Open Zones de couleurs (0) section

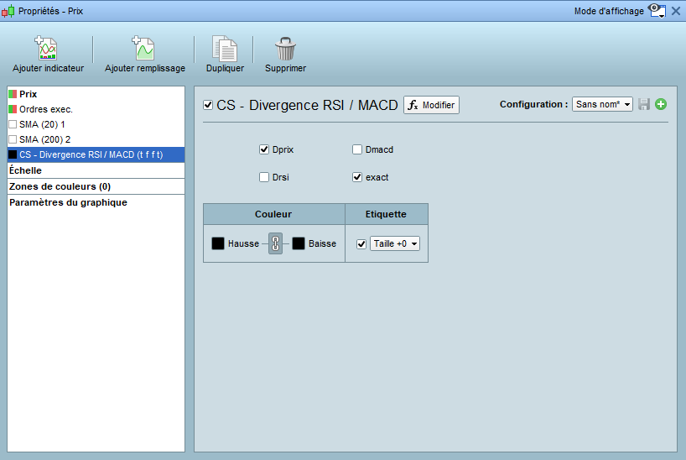96,186
